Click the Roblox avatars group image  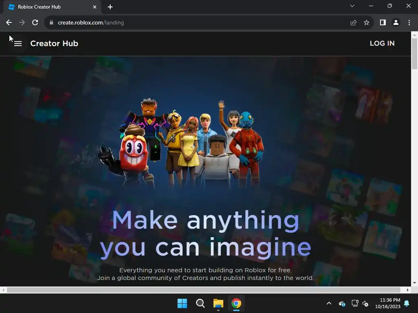[180, 143]
